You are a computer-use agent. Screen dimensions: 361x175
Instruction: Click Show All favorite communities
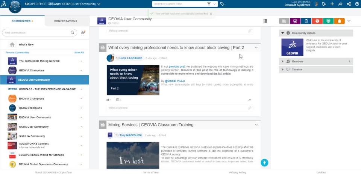tap(79, 53)
